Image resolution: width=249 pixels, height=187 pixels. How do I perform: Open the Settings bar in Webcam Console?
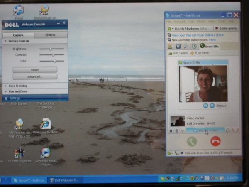35,98
